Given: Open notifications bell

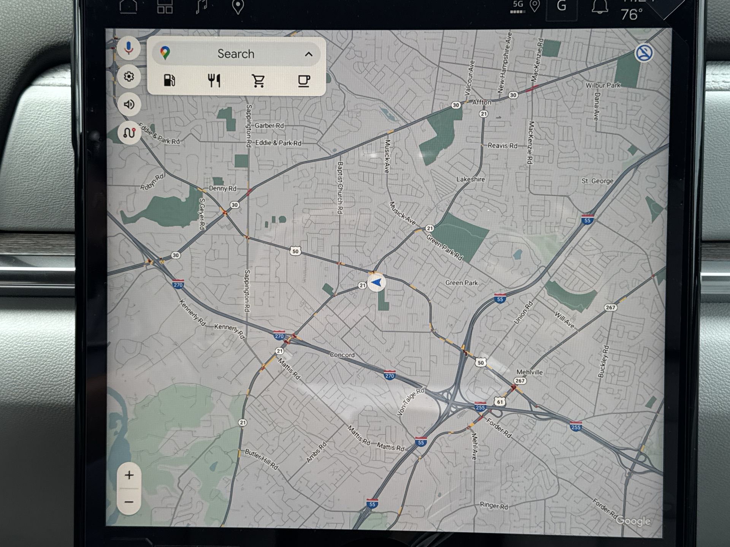Looking at the screenshot, I should 600,6.
